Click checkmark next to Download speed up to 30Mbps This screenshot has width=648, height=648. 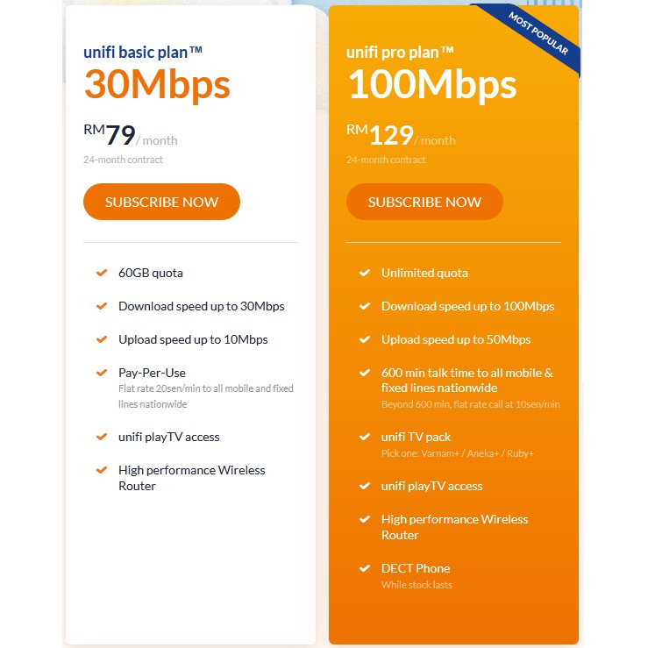pyautogui.click(x=102, y=306)
